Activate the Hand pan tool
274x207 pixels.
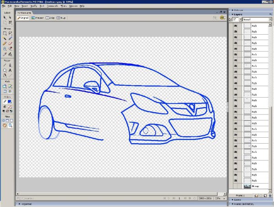click(5, 125)
